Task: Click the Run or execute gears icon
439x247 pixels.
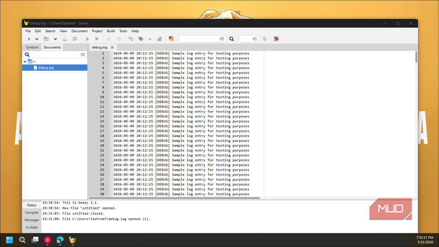Action: 159,39
